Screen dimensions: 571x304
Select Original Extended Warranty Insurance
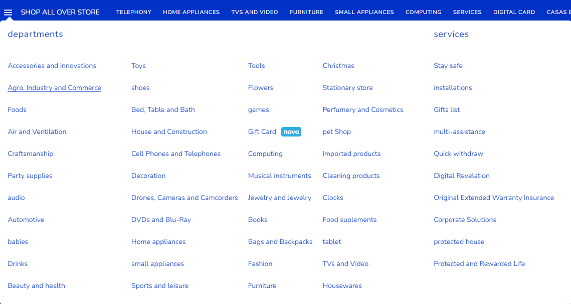[x=494, y=198]
